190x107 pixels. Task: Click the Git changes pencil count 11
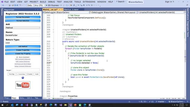pos(151,102)
